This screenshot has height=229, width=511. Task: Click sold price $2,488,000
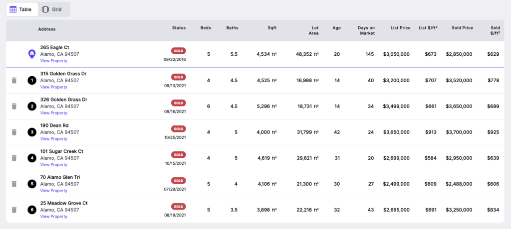pyautogui.click(x=459, y=184)
